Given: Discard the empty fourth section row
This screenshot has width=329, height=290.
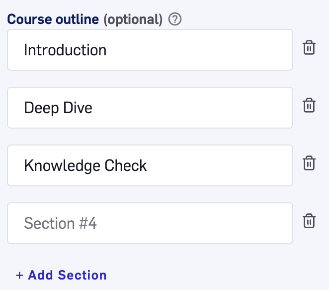Looking at the screenshot, I should pyautogui.click(x=309, y=221).
